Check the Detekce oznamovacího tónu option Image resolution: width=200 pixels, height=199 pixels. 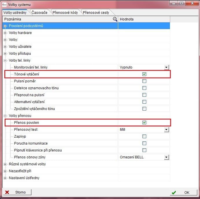[144, 88]
